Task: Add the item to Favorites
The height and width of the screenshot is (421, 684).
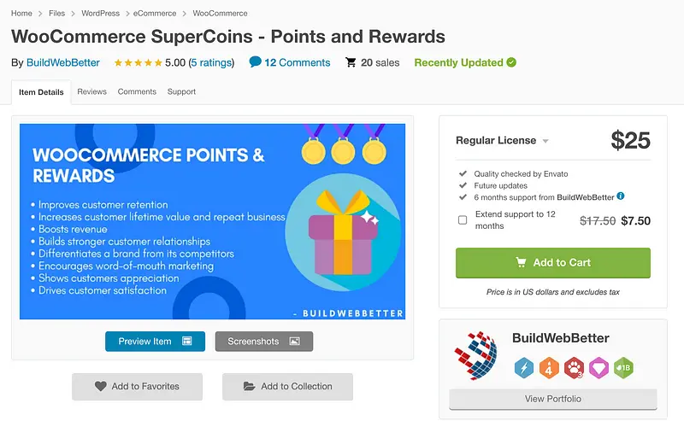Action: (x=137, y=386)
